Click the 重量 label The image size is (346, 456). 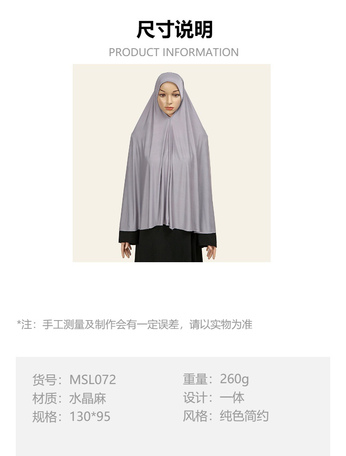tap(194, 379)
